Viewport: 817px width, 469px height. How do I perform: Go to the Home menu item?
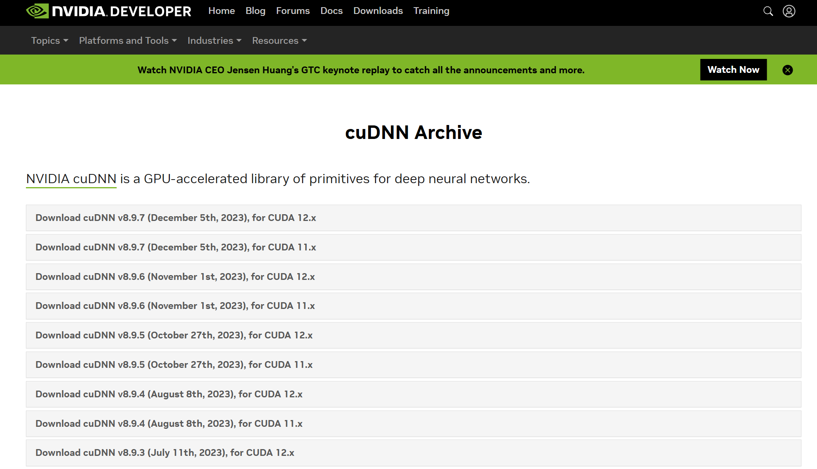point(221,11)
